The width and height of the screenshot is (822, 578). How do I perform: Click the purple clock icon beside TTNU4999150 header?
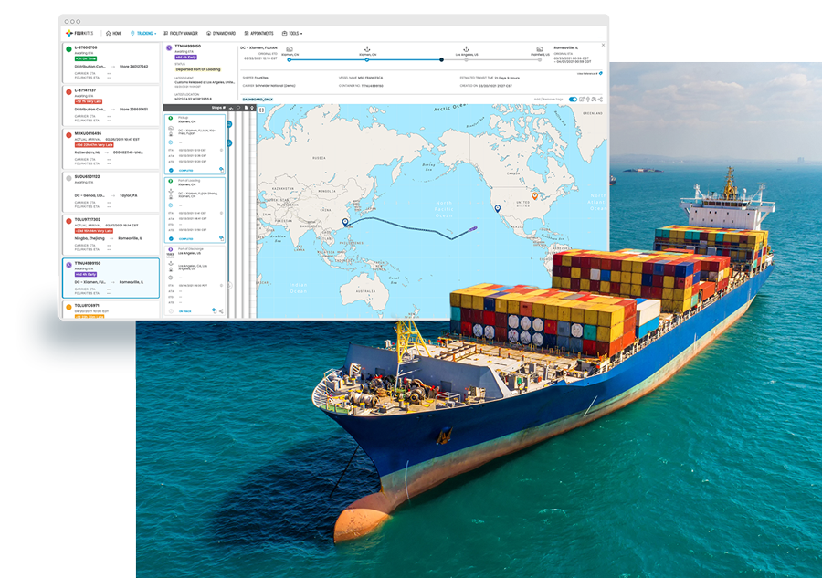click(x=169, y=47)
